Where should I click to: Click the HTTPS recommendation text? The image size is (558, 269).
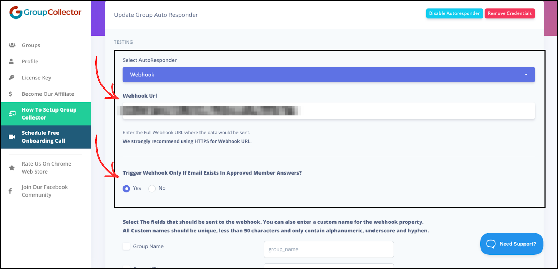click(x=187, y=141)
